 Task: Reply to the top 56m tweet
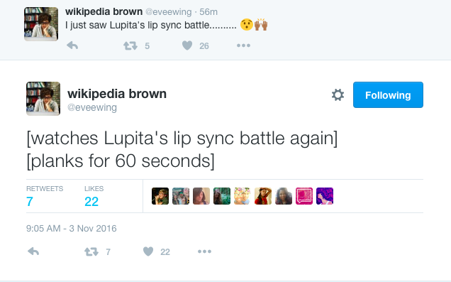[72, 45]
